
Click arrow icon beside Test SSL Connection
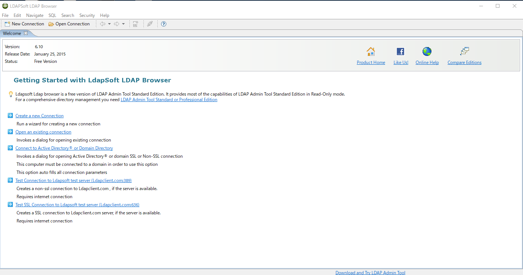point(10,204)
